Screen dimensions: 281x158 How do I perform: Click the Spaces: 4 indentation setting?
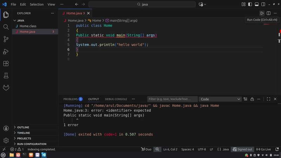(187, 149)
